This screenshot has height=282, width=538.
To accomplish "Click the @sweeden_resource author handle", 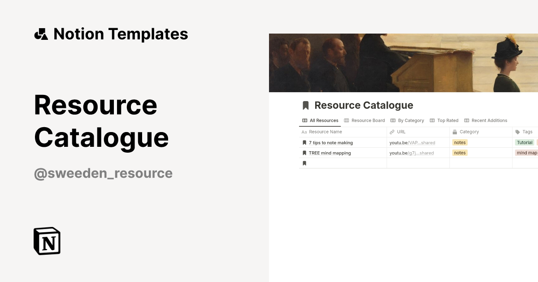I will (x=103, y=173).
